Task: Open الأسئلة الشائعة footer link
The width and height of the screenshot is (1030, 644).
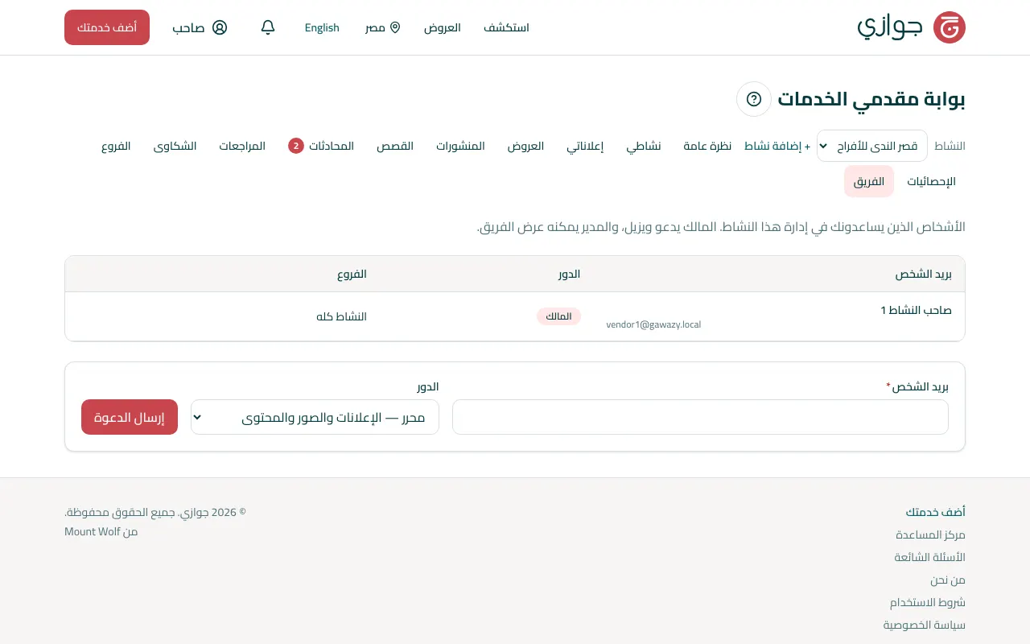Action: point(930,557)
